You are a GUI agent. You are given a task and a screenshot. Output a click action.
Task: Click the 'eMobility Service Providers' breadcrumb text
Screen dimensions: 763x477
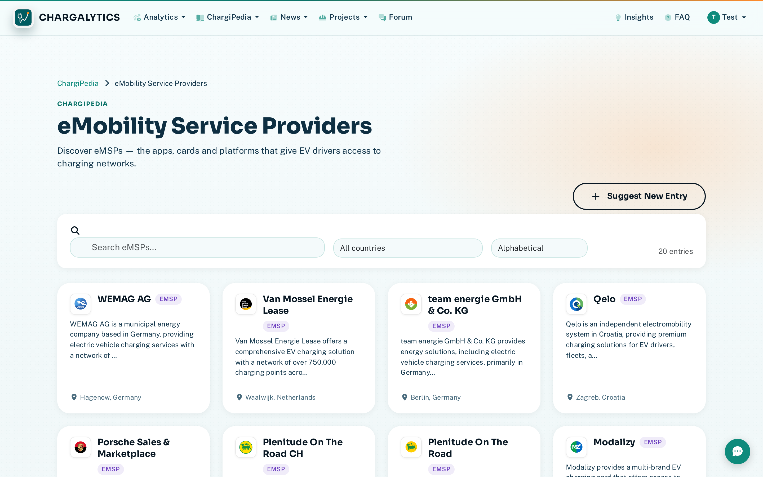[x=161, y=83]
